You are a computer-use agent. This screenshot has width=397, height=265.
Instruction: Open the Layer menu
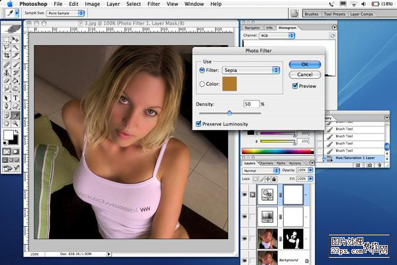(113, 4)
